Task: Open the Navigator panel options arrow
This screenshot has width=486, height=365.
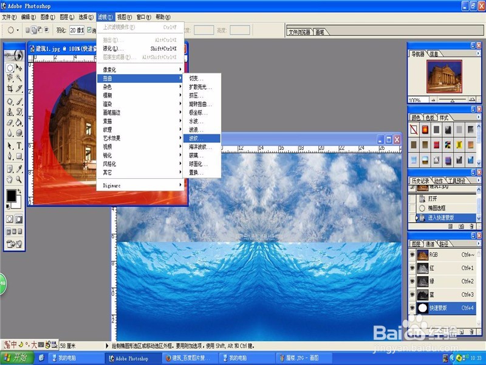Action: coord(478,54)
